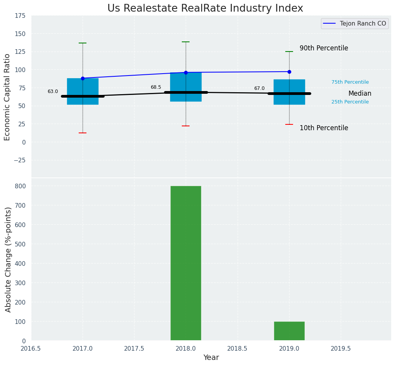Click the Tejon Ranch CO legend entry
The height and width of the screenshot is (365, 395).
[x=362, y=24]
